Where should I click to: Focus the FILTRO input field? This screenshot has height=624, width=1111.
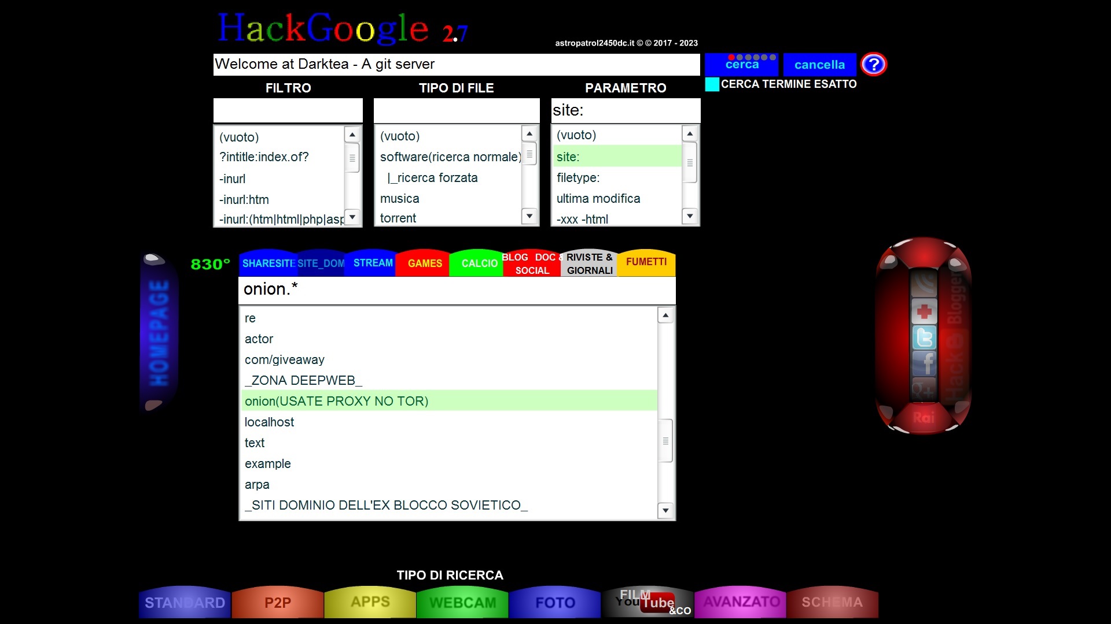coord(288,110)
